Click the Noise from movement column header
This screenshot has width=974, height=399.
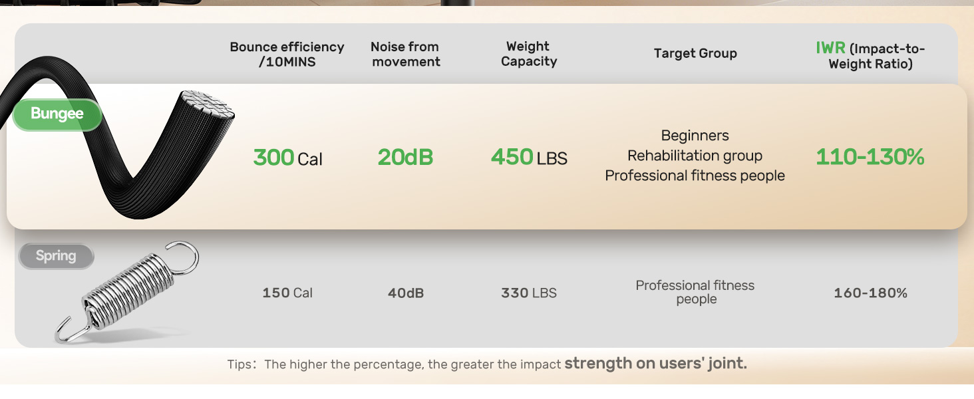pos(405,54)
